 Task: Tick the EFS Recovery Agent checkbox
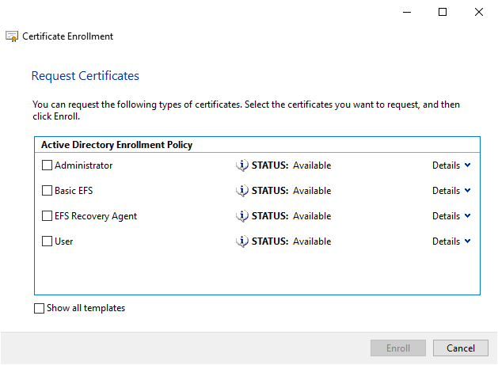pos(47,216)
